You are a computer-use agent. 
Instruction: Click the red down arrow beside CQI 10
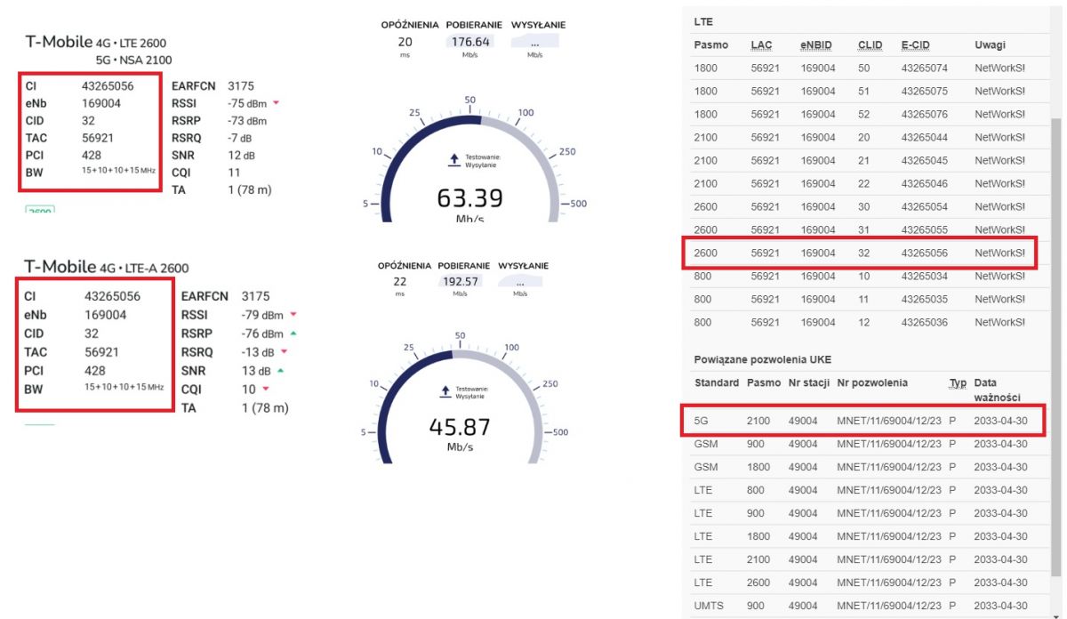tap(265, 390)
